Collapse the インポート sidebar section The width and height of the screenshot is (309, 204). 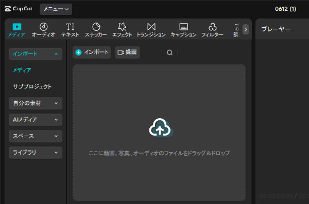(x=36, y=54)
